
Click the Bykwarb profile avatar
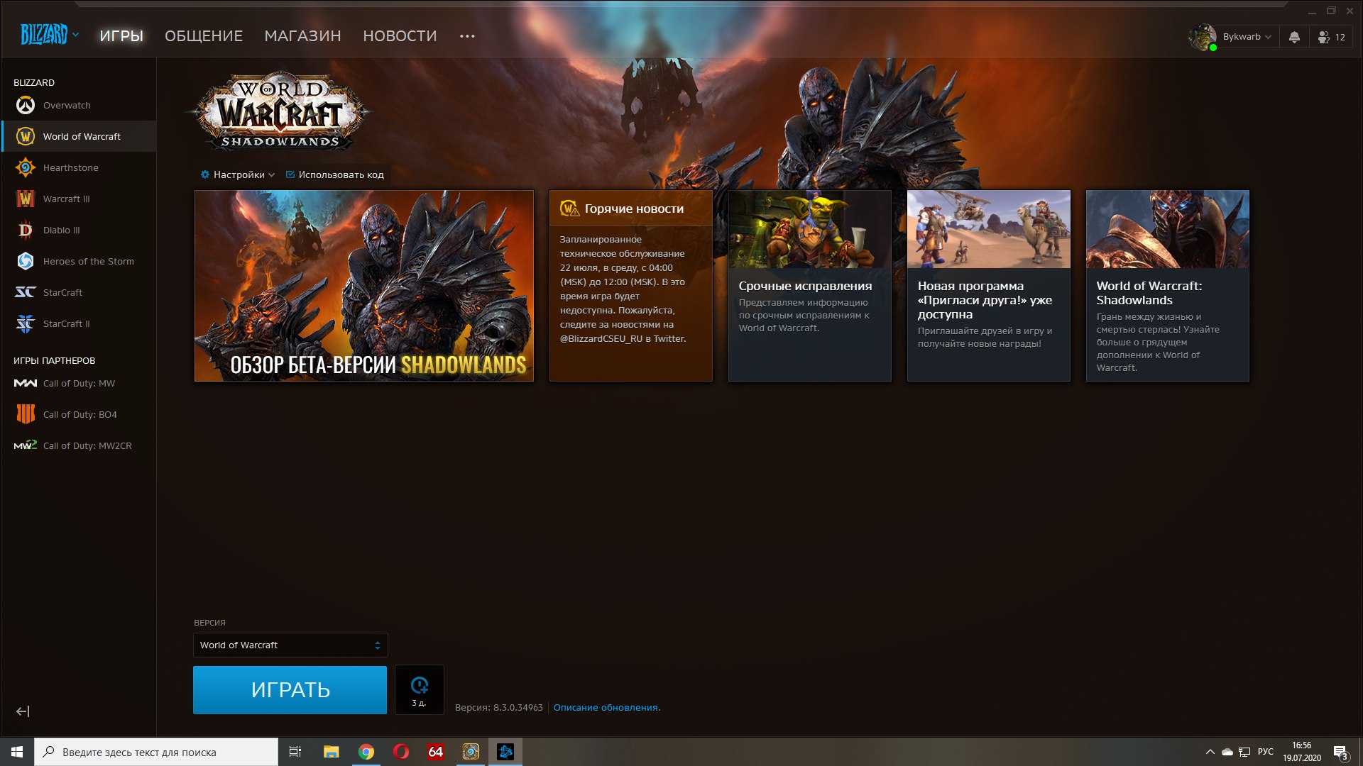1203,37
